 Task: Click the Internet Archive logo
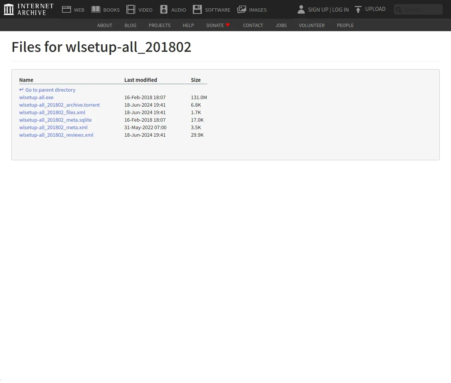29,9
